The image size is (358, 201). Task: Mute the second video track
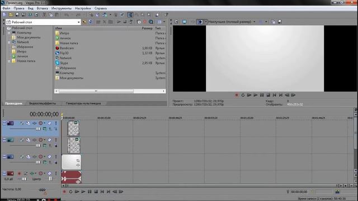(x=50, y=140)
